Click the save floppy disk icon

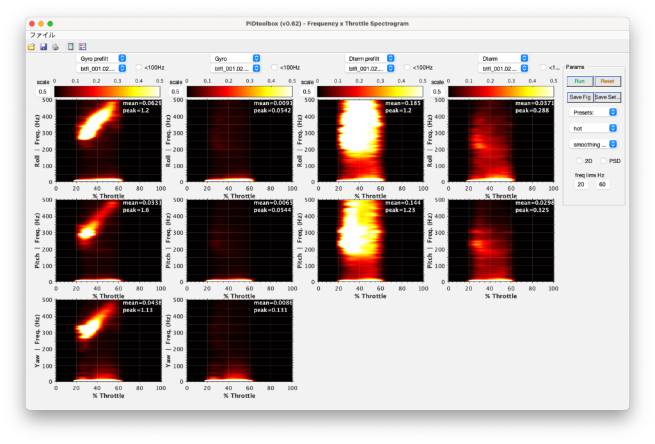coord(43,47)
